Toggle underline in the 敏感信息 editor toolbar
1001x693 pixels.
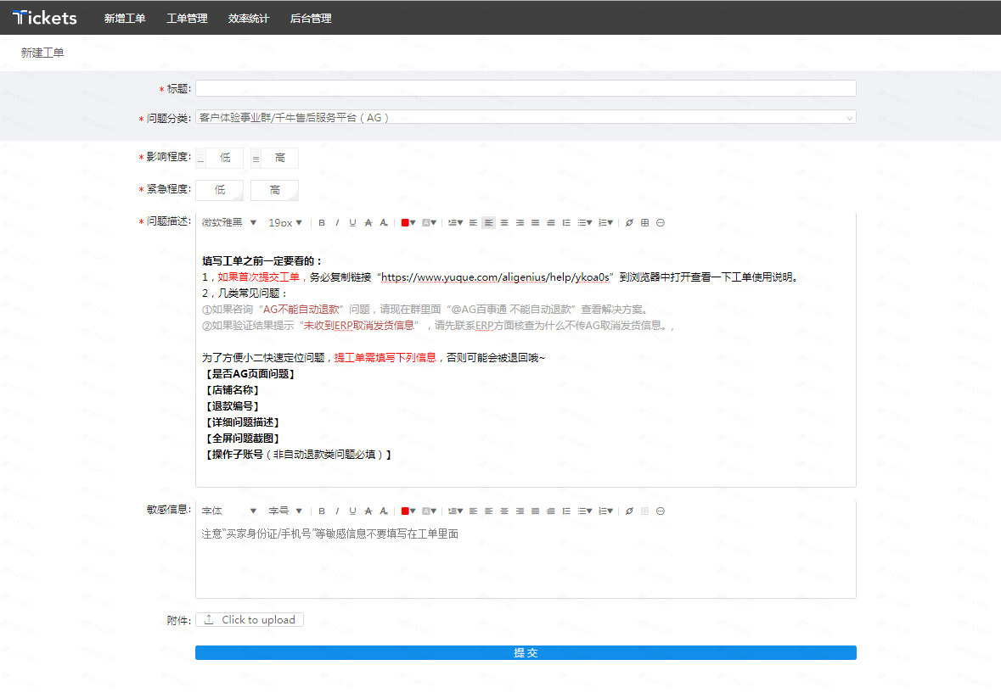[x=352, y=511]
